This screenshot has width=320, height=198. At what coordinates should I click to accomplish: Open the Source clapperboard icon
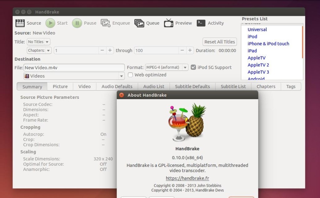[x=20, y=23]
